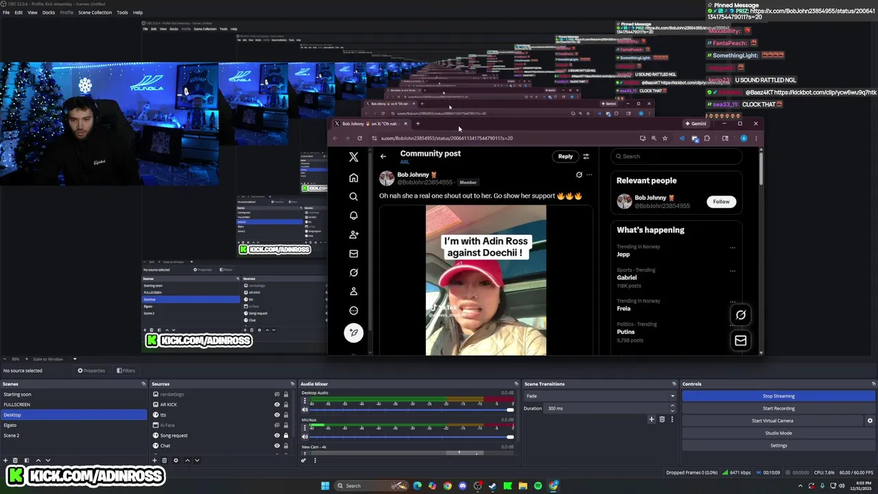This screenshot has height=494, width=878.
Task: Move scene down with the arrow button
Action: click(48, 460)
